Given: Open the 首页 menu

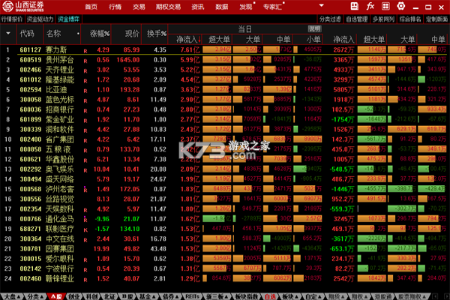Looking at the screenshot, I should (91, 7).
